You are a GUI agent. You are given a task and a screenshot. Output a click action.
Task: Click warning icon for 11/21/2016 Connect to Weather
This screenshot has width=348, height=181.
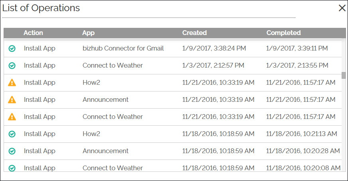tap(12, 117)
